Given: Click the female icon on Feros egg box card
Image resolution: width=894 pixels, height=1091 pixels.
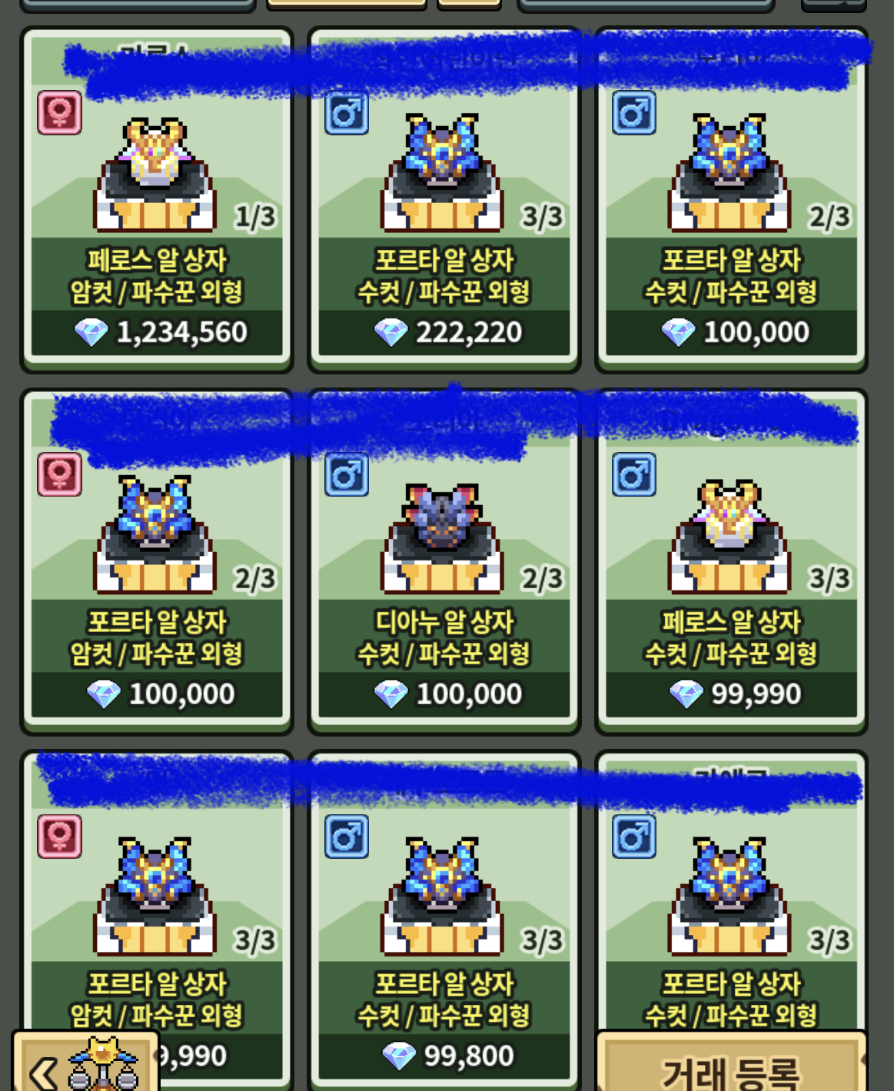Looking at the screenshot, I should point(60,112).
